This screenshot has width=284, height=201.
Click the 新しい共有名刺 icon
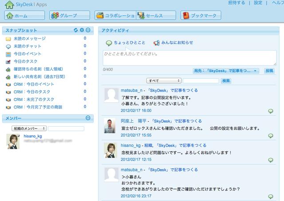click(x=8, y=77)
